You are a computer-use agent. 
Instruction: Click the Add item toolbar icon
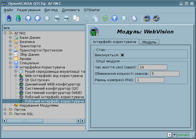(x=57, y=18)
